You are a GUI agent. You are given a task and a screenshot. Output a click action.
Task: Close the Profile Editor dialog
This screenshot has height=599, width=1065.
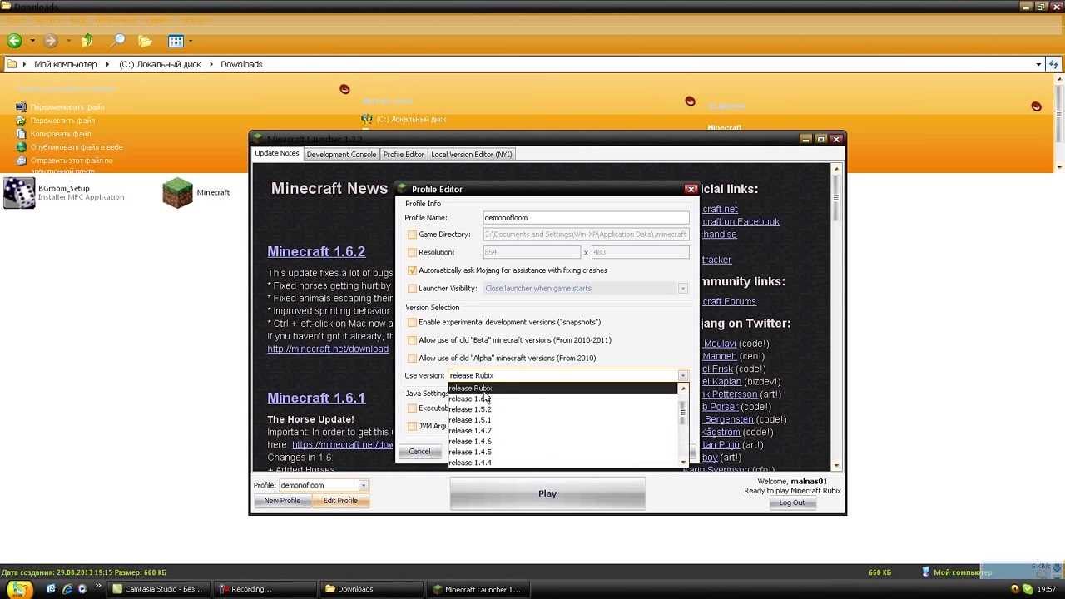click(x=691, y=189)
